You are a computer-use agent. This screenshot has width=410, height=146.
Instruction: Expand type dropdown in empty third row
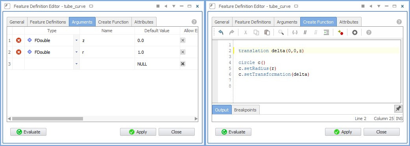(x=76, y=64)
